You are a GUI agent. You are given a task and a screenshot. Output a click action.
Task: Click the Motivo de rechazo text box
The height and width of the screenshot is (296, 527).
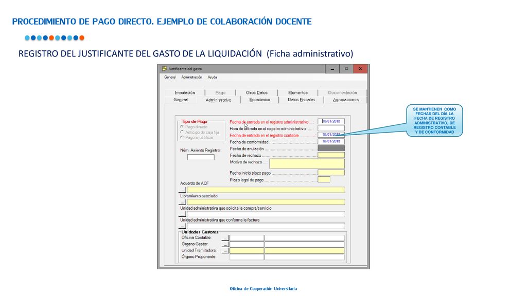click(307, 163)
